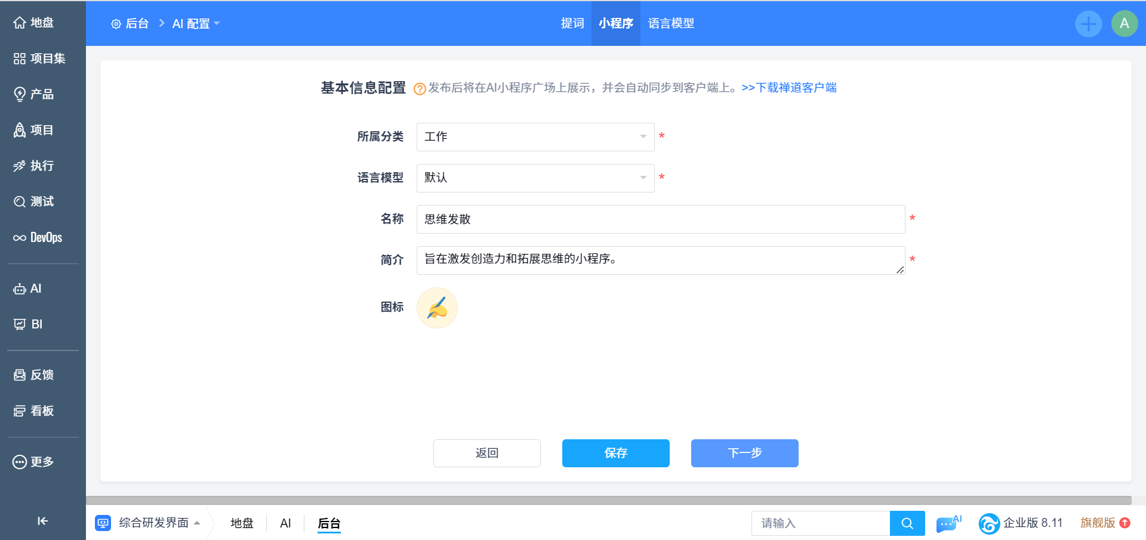Click the search magnifier button
This screenshot has height=540, width=1146.
pos(907,523)
